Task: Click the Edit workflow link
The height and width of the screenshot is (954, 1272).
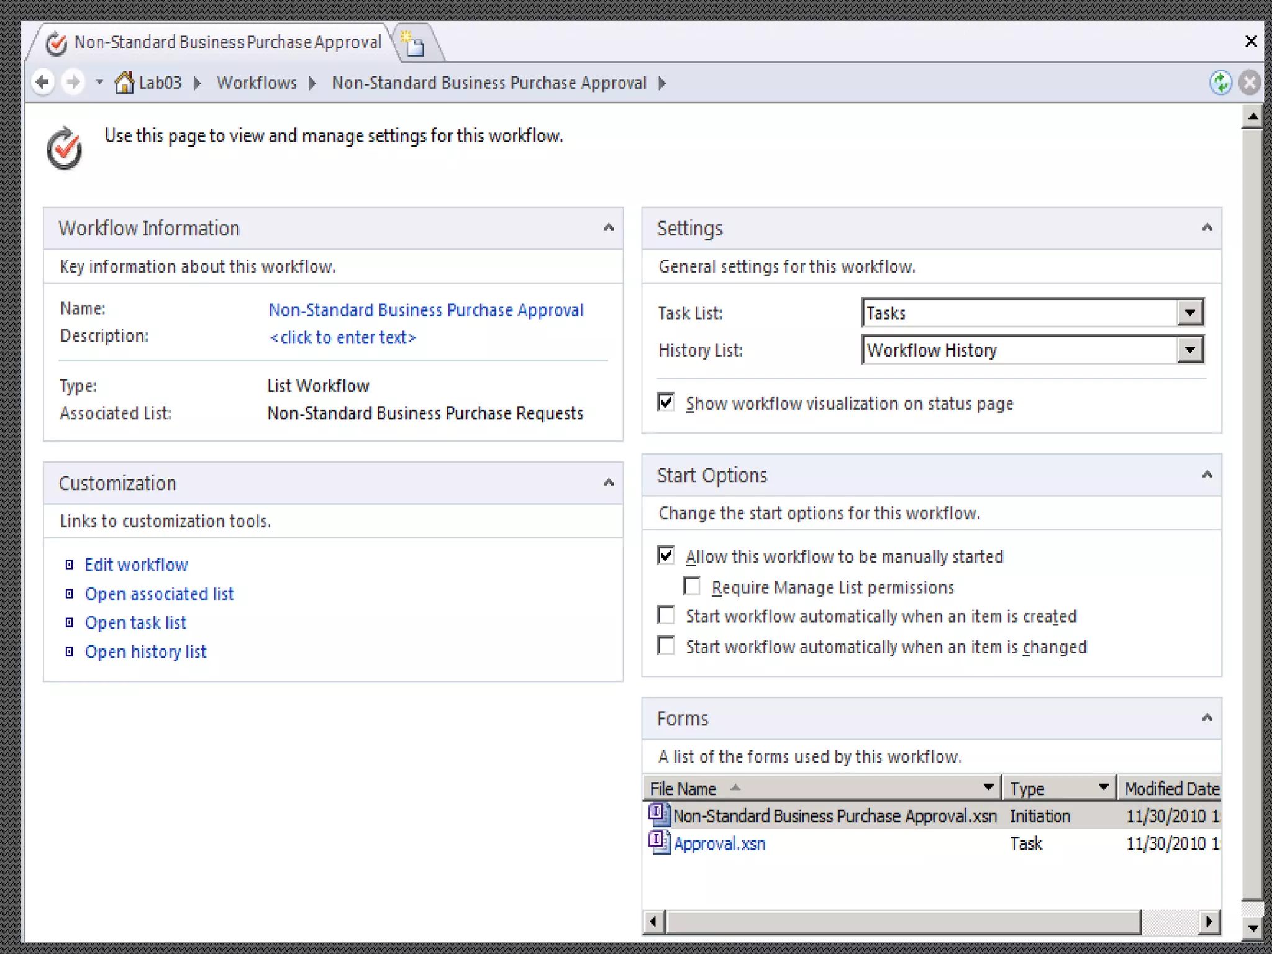Action: [136, 565]
